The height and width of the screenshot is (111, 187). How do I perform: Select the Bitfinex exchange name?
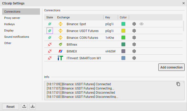click(x=72, y=45)
